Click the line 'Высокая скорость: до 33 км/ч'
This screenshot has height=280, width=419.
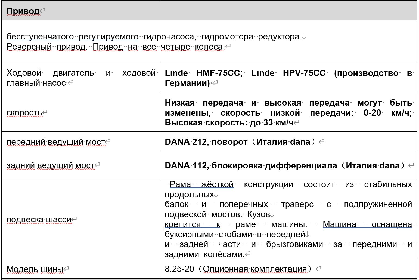pos(229,122)
